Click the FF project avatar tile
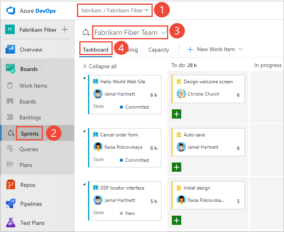 click(x=10, y=29)
